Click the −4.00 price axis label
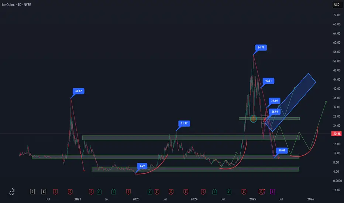 (337, 190)
